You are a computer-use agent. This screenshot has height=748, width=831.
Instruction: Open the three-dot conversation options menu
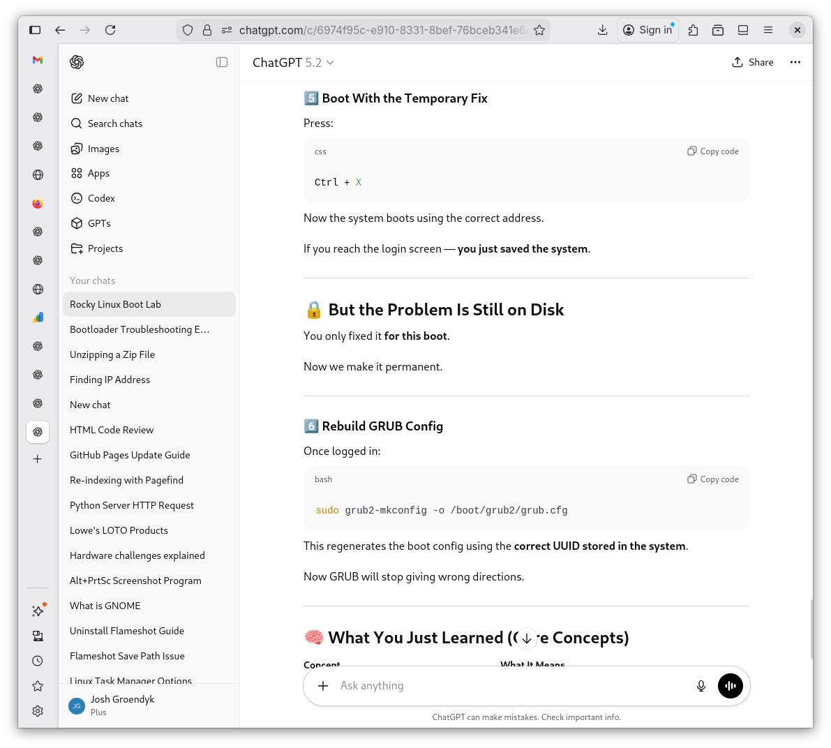click(x=795, y=62)
